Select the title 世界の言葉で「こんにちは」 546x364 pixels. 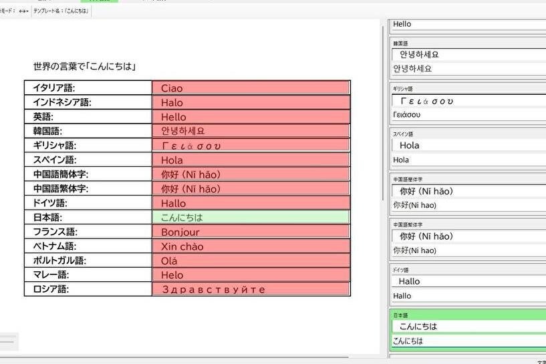[x=84, y=66]
